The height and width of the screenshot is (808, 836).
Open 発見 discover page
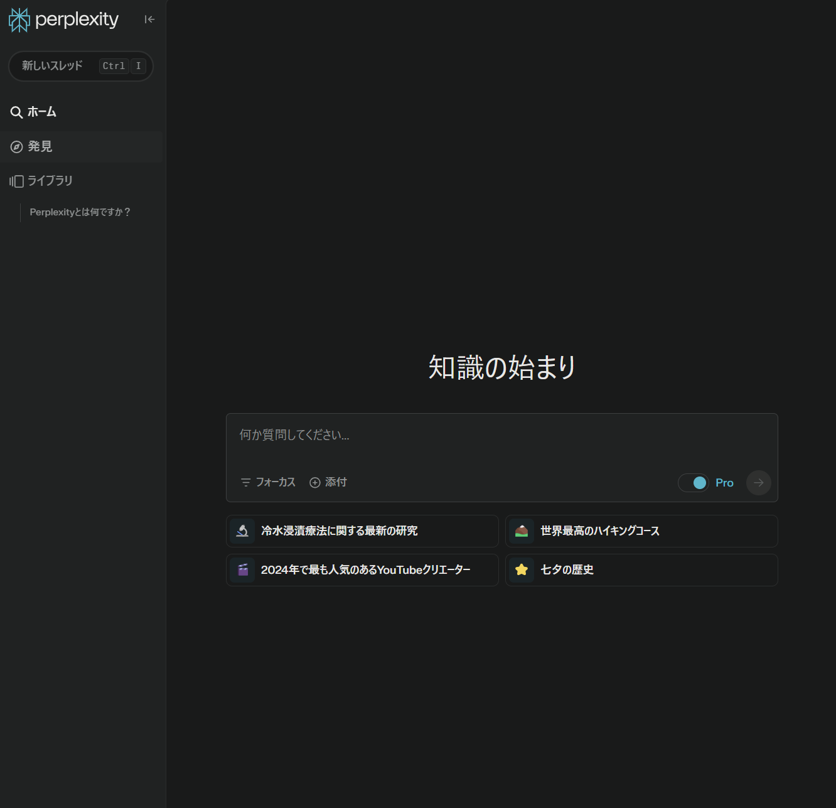pyautogui.click(x=82, y=147)
